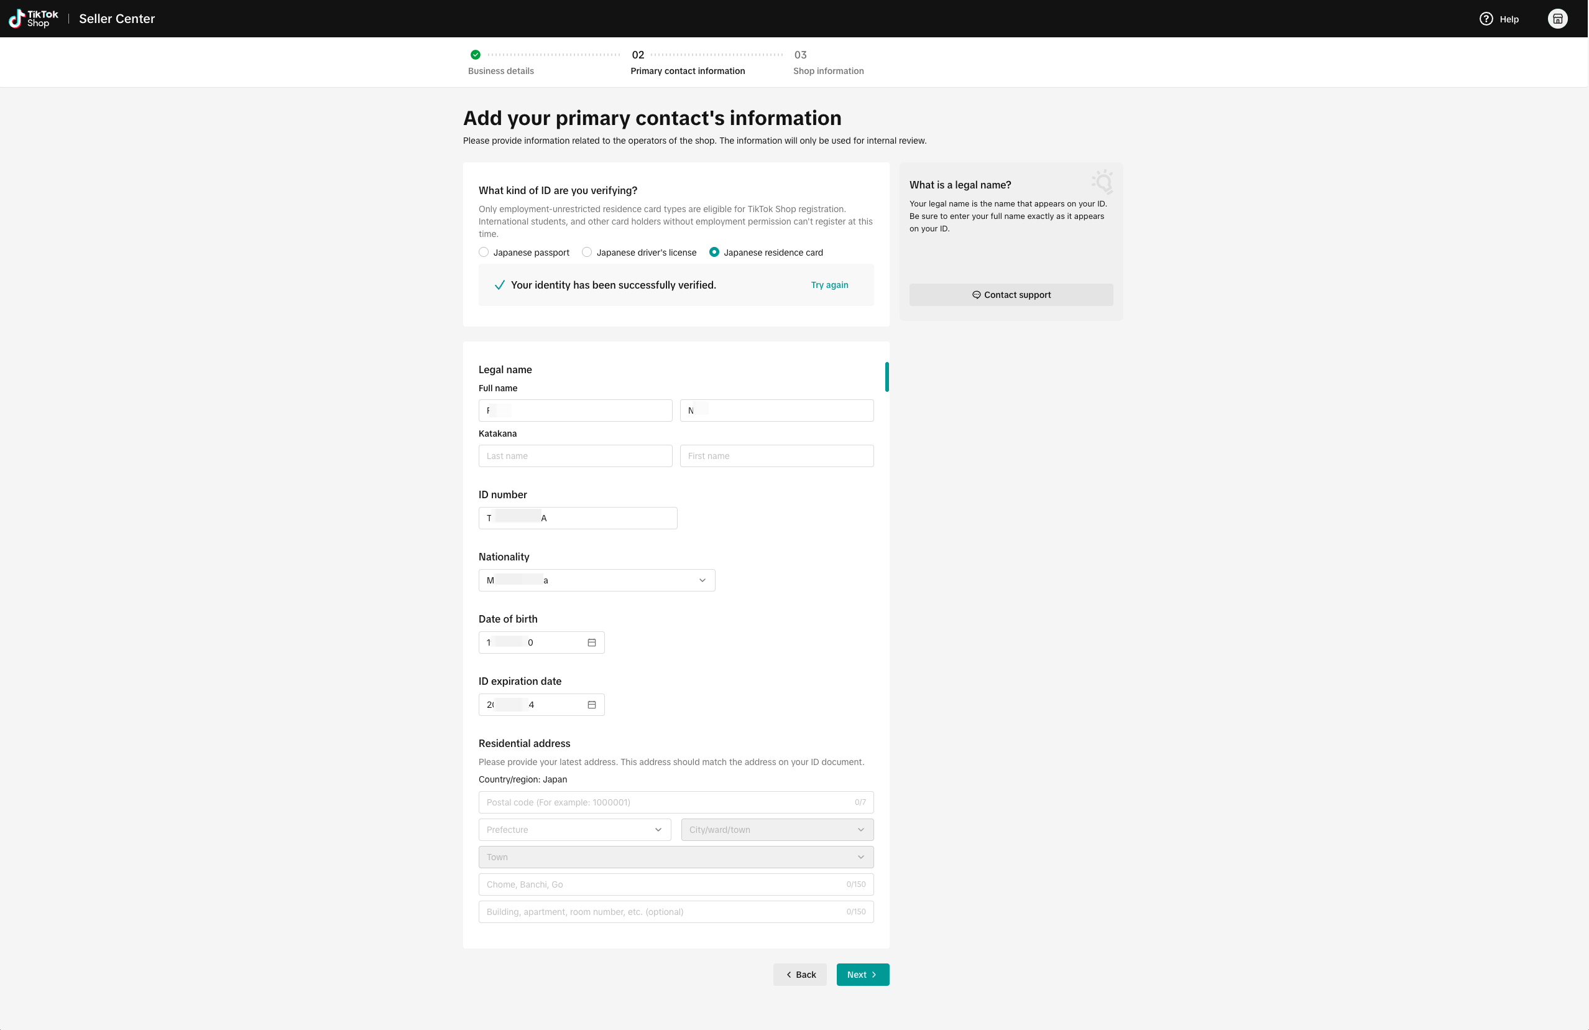Select Japanese passport radio option
The height and width of the screenshot is (1030, 1589).
tap(484, 253)
